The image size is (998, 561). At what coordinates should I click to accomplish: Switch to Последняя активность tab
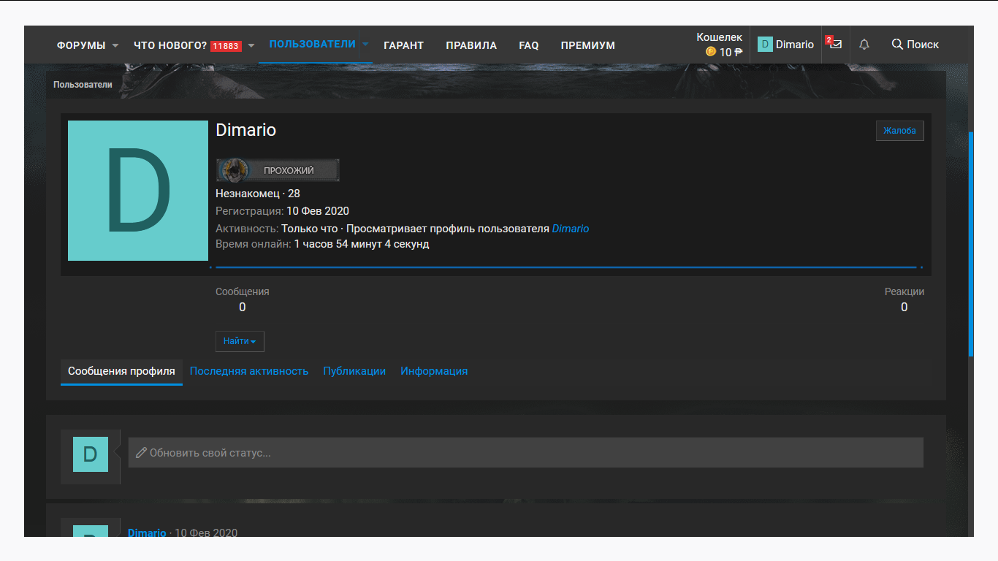[249, 371]
